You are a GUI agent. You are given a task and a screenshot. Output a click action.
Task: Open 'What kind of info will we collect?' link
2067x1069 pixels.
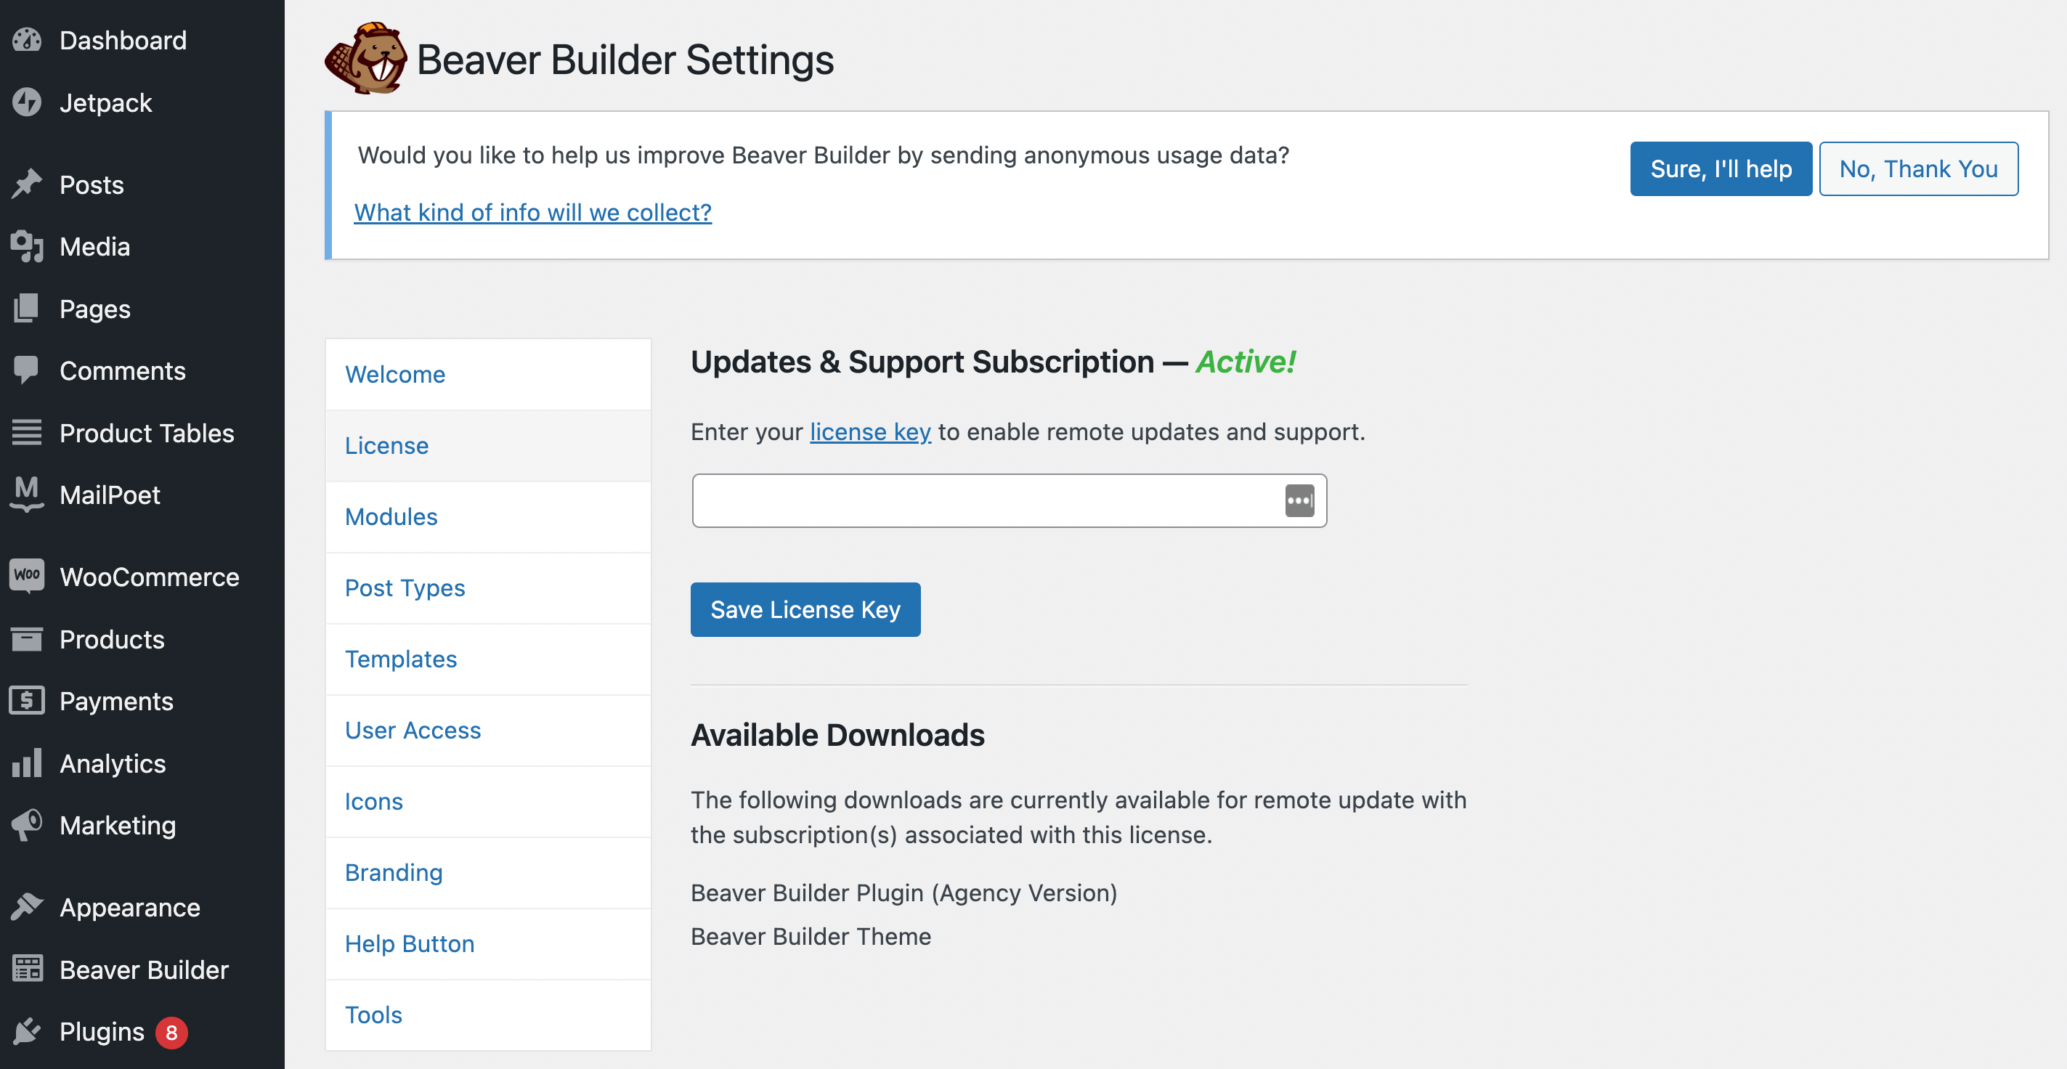[533, 213]
